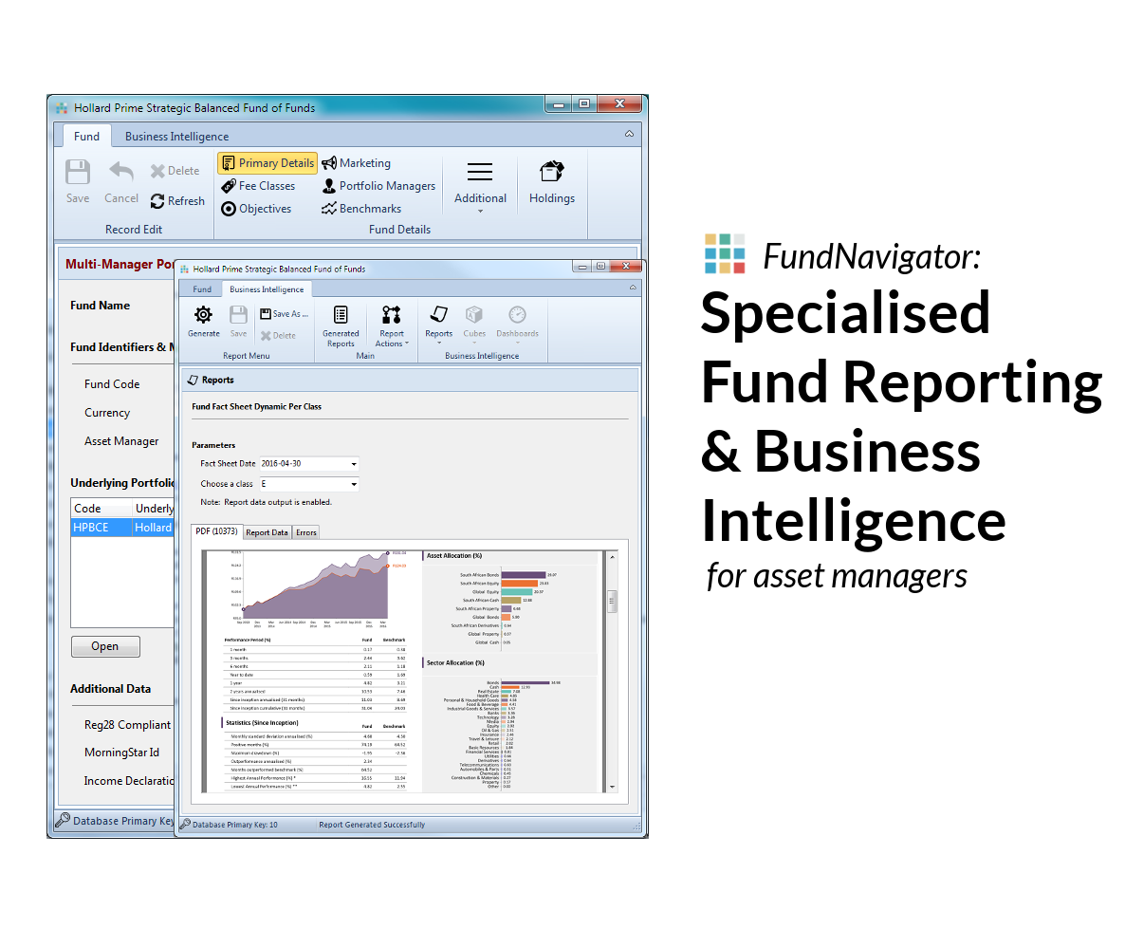Click the 'Currency' label
The height and width of the screenshot is (948, 1125).
pos(107,413)
